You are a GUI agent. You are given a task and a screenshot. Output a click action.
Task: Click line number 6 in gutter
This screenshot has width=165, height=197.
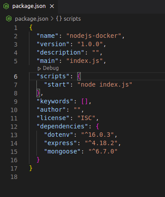point(16,77)
